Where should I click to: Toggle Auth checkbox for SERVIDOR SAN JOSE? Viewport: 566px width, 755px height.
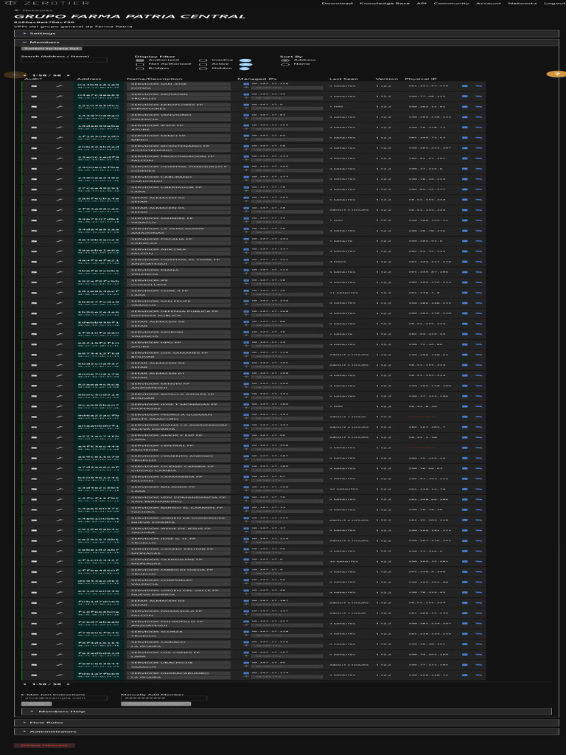[x=34, y=86]
